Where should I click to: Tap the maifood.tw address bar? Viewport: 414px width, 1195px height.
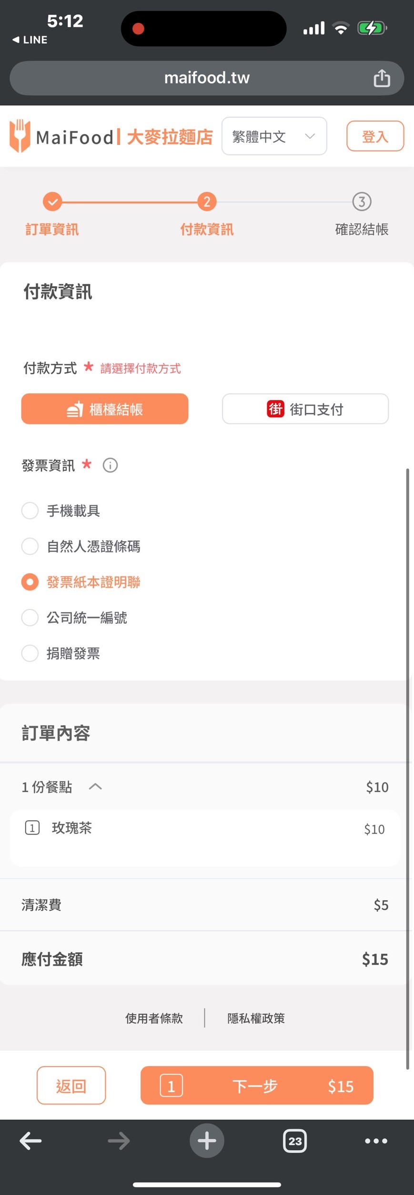click(x=207, y=78)
